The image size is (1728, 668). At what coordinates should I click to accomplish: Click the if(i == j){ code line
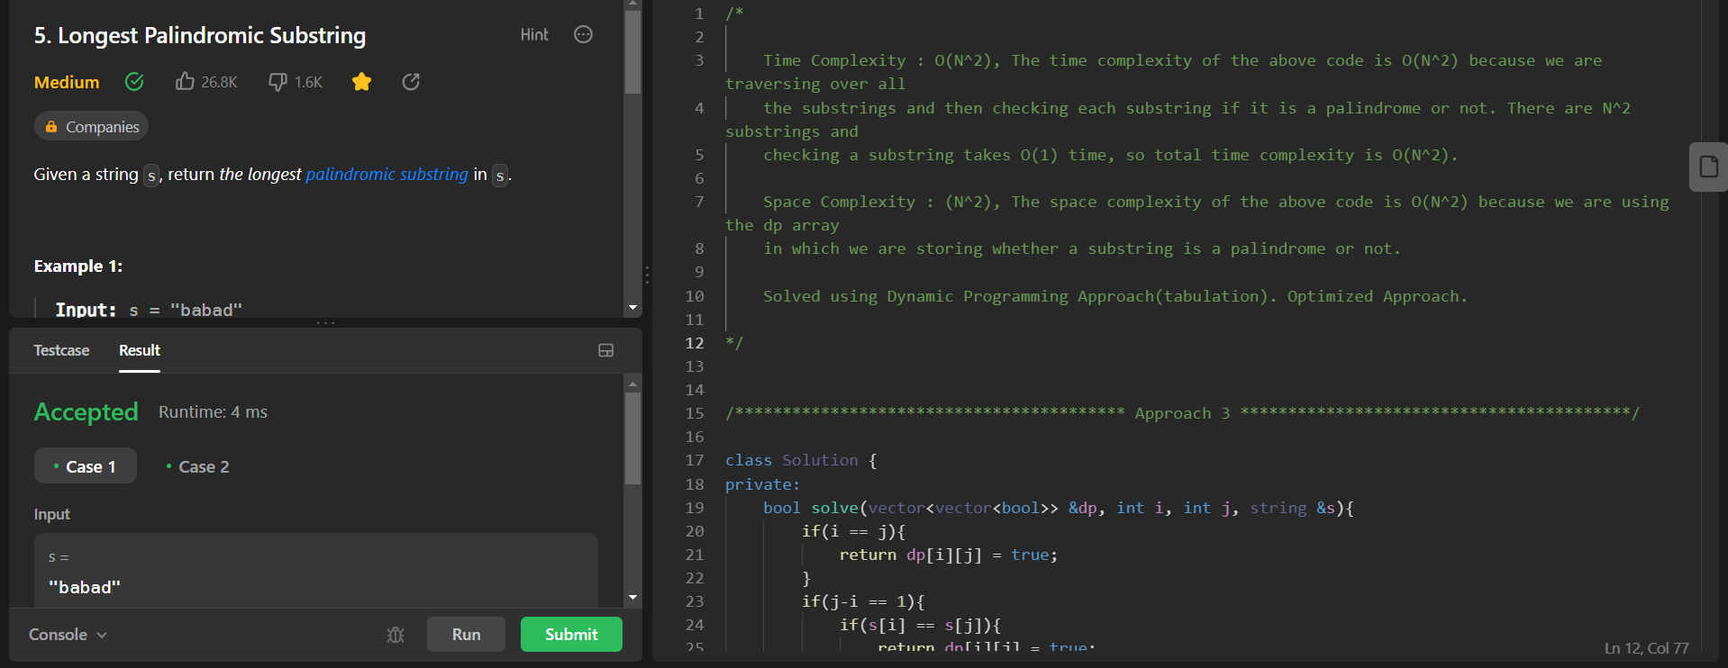point(853,531)
